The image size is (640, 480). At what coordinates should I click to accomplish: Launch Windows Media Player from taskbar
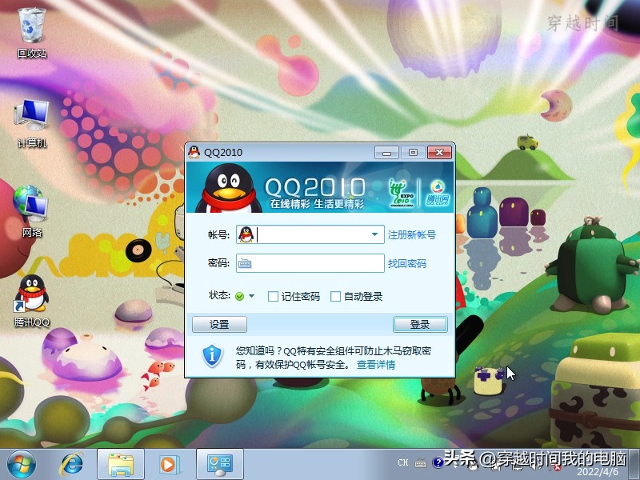(x=168, y=465)
